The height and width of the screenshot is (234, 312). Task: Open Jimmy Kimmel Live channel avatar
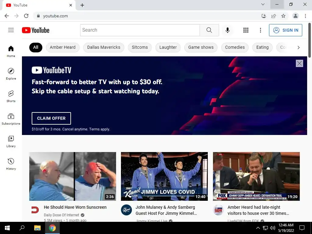click(x=126, y=210)
